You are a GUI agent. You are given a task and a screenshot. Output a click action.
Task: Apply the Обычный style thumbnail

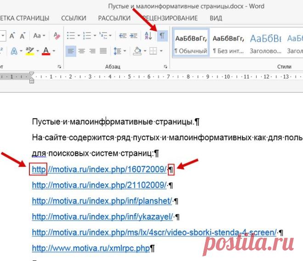coord(191,43)
